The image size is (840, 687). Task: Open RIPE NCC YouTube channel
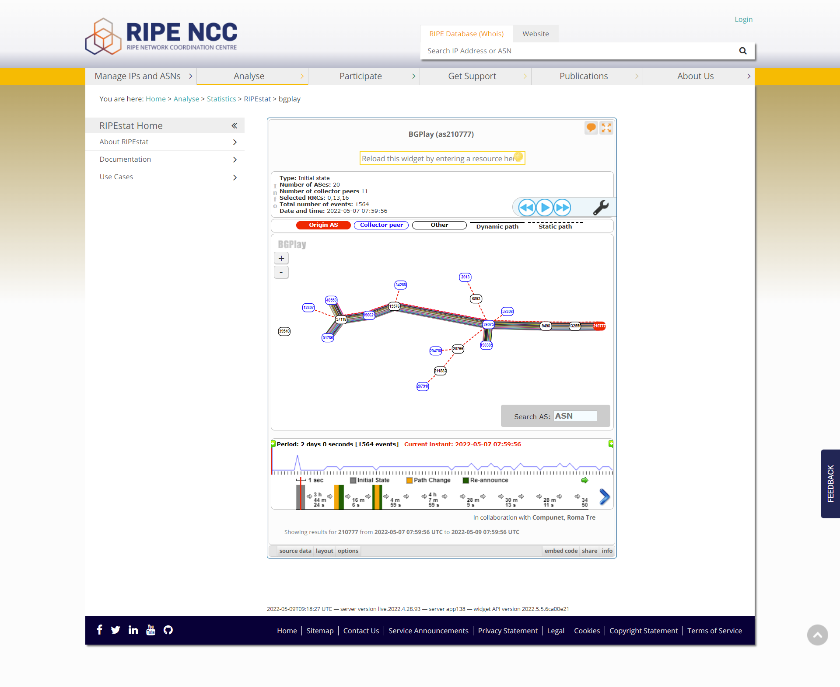150,630
